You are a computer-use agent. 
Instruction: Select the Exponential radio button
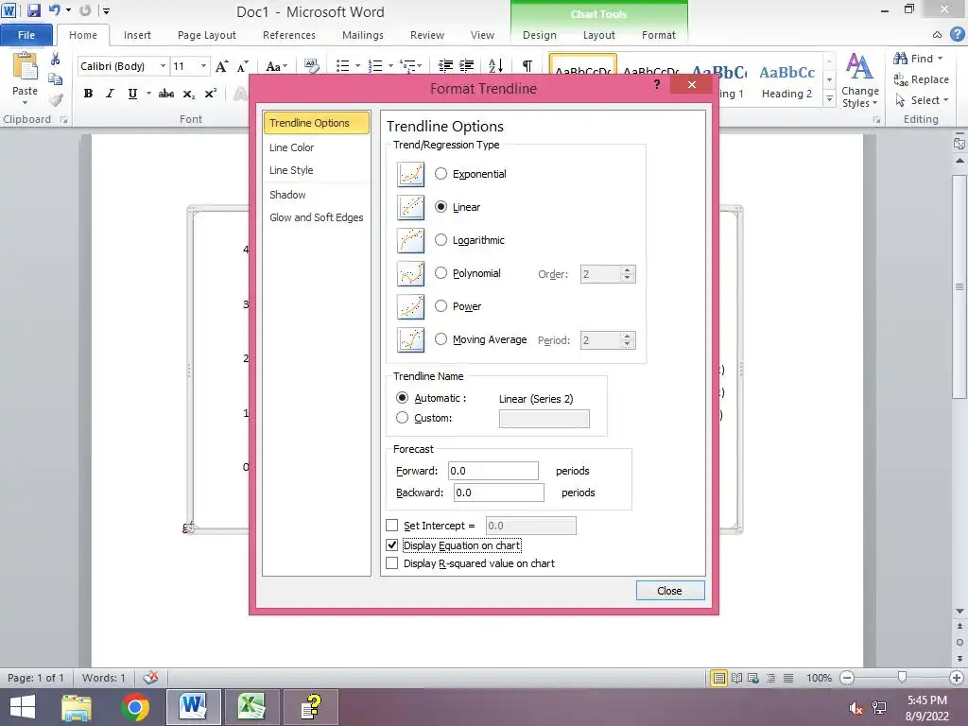(x=441, y=174)
